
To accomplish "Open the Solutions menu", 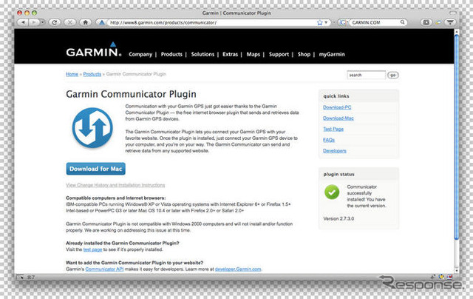I will [203, 54].
